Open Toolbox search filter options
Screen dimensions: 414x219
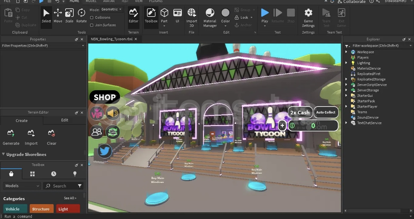coord(80,186)
